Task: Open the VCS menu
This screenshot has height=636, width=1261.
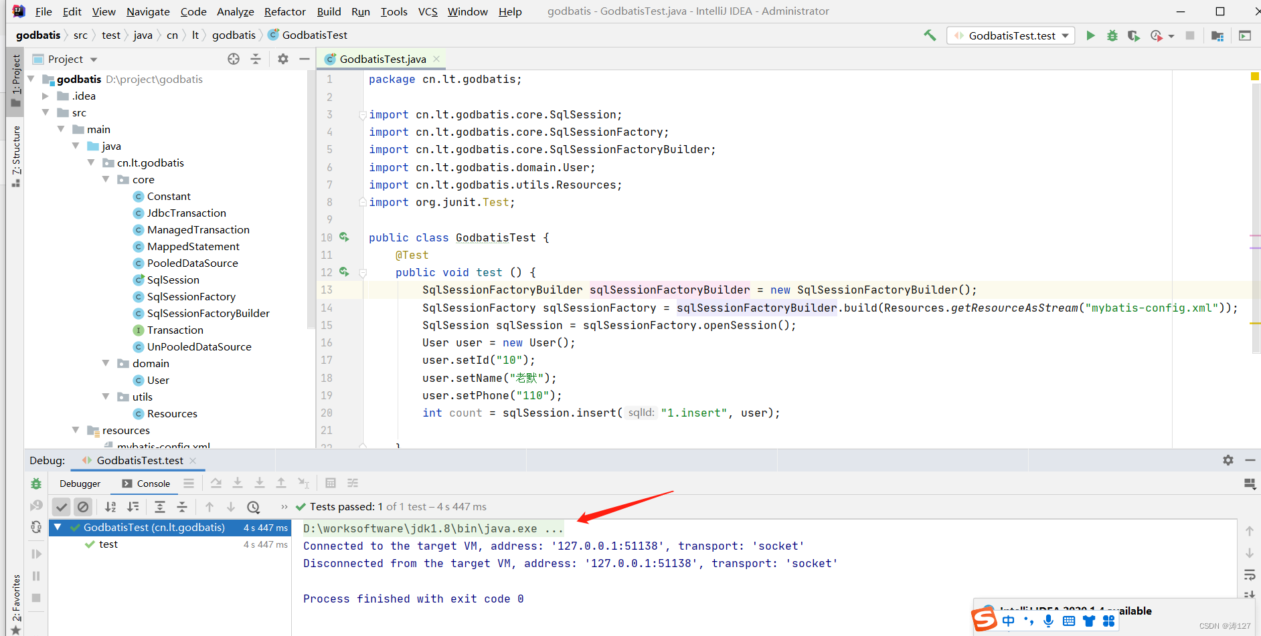Action: [x=428, y=11]
